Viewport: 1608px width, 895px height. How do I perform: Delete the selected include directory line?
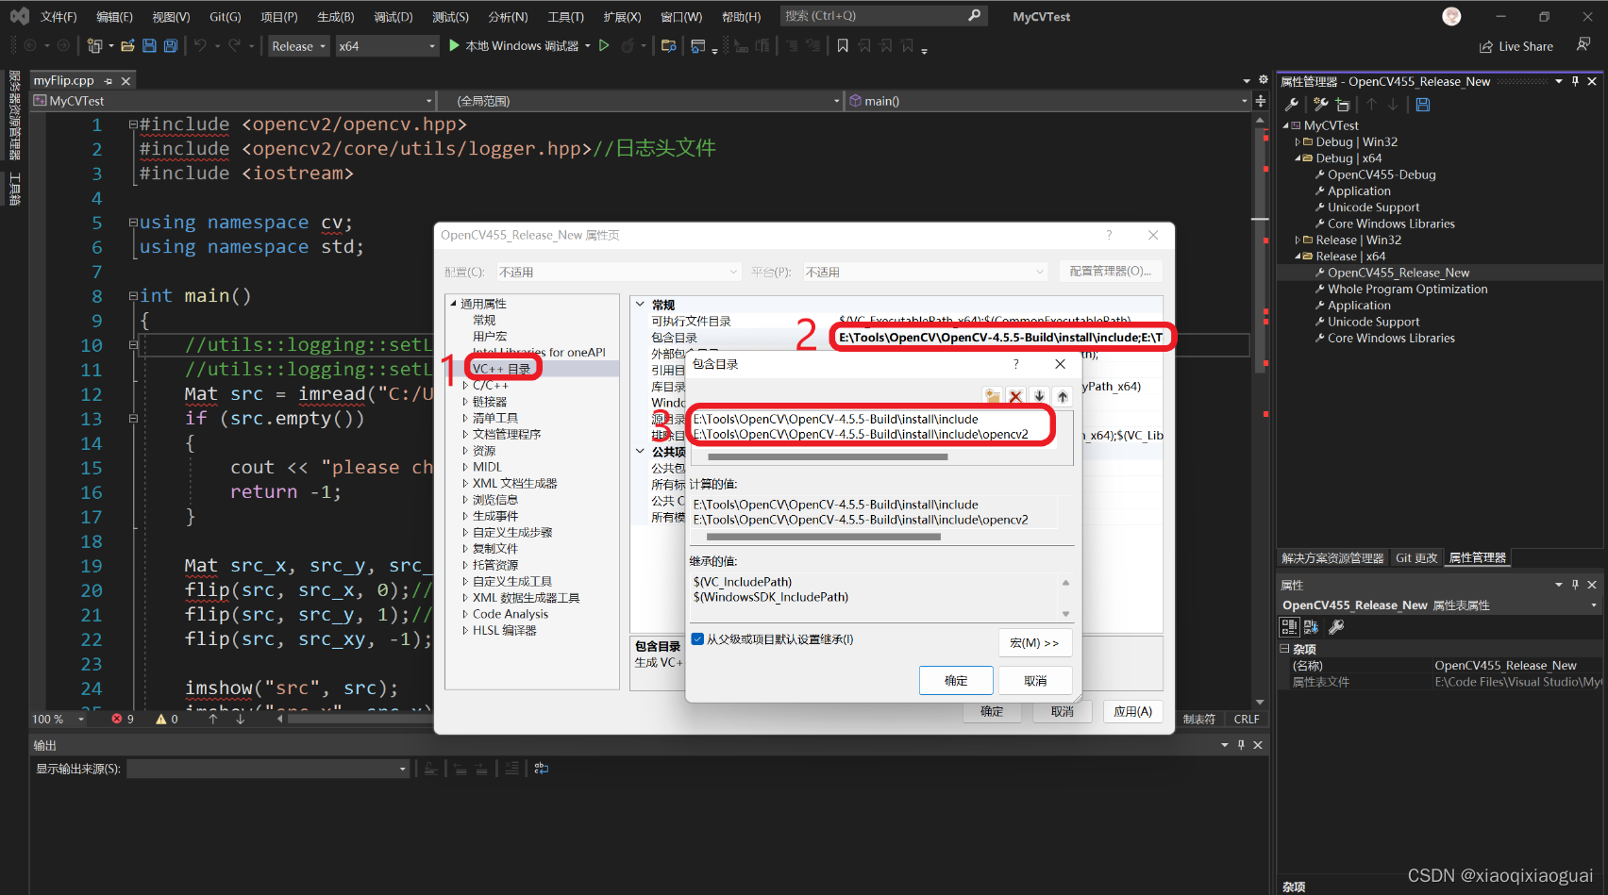[1015, 395]
